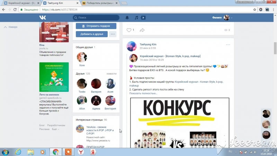Open friend Alice's avatar
Image resolution: width=277 pixels, height=156 pixels.
[x=82, y=101]
